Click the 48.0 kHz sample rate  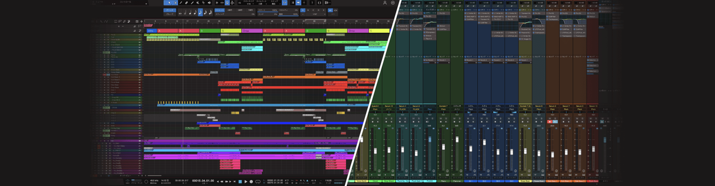click(x=154, y=180)
